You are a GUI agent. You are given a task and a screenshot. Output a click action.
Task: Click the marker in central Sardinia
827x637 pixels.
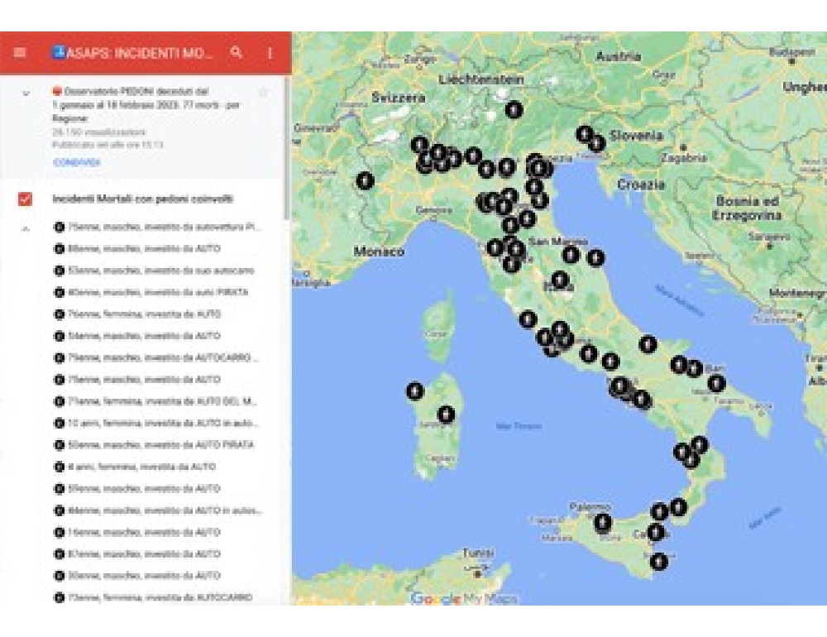tap(447, 414)
